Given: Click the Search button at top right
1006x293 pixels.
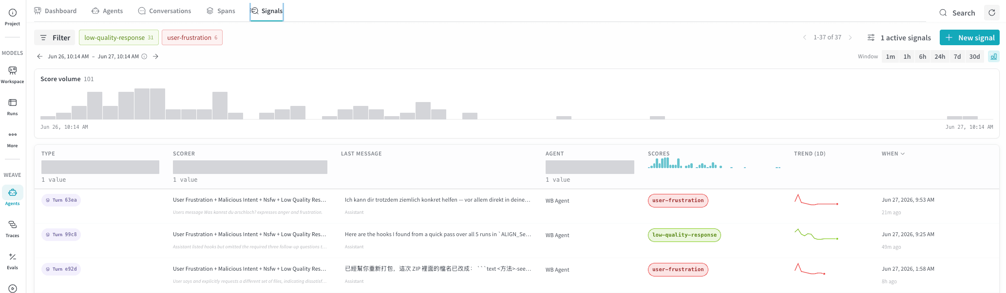Looking at the screenshot, I should [957, 13].
